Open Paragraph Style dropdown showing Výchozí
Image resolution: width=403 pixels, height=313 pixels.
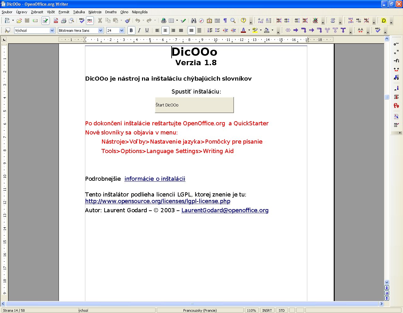[52, 30]
